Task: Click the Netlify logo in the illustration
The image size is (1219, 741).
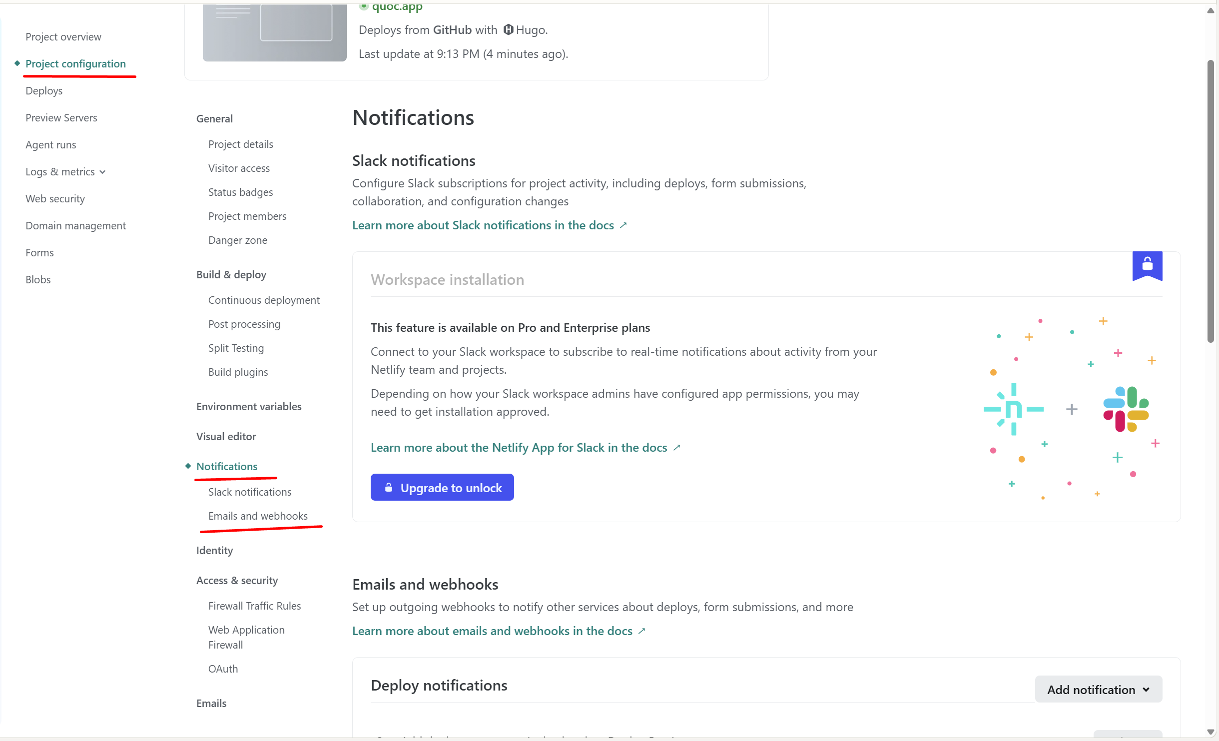Action: [x=1013, y=409]
